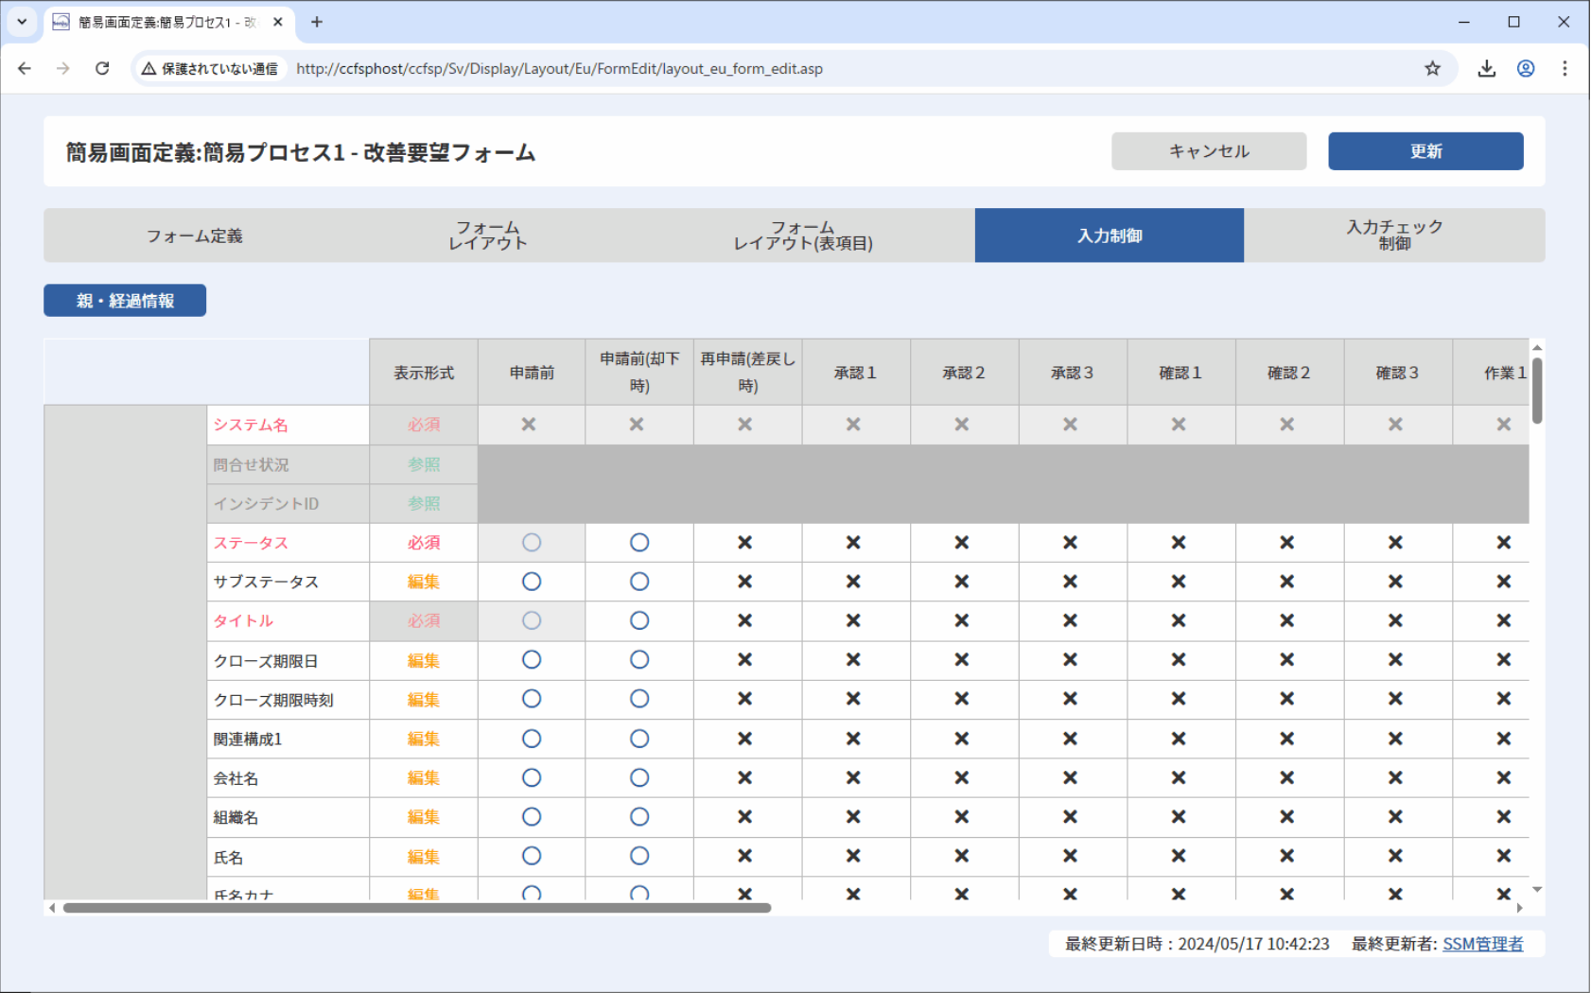Click the 表示形式 column header
This screenshot has width=1591, height=993.
click(424, 373)
